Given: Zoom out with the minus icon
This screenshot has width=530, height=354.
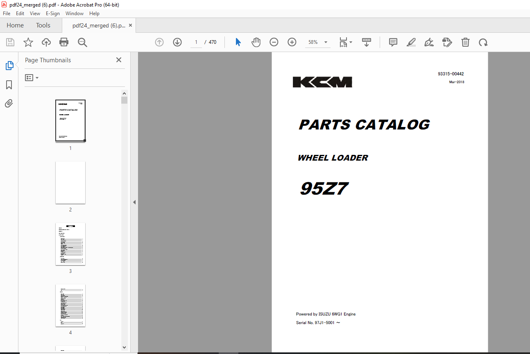Looking at the screenshot, I should point(274,42).
